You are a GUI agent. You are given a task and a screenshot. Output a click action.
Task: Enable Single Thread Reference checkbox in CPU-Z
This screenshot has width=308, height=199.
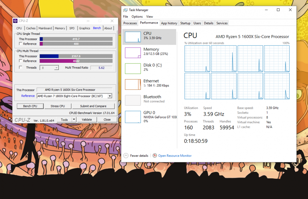click(x=20, y=44)
